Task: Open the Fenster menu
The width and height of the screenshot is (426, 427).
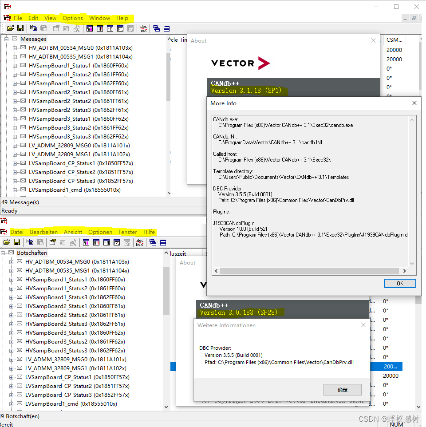Action: click(128, 232)
